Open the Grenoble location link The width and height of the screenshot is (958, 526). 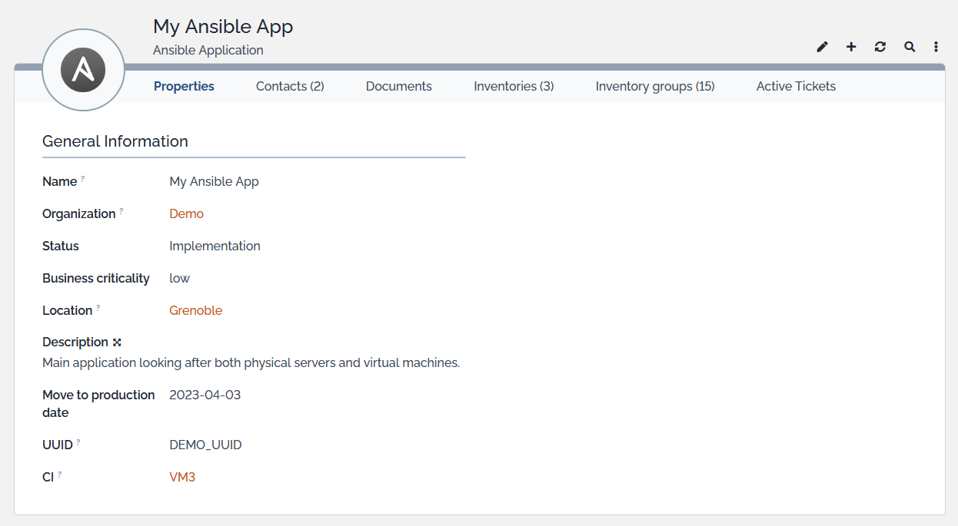coord(195,310)
